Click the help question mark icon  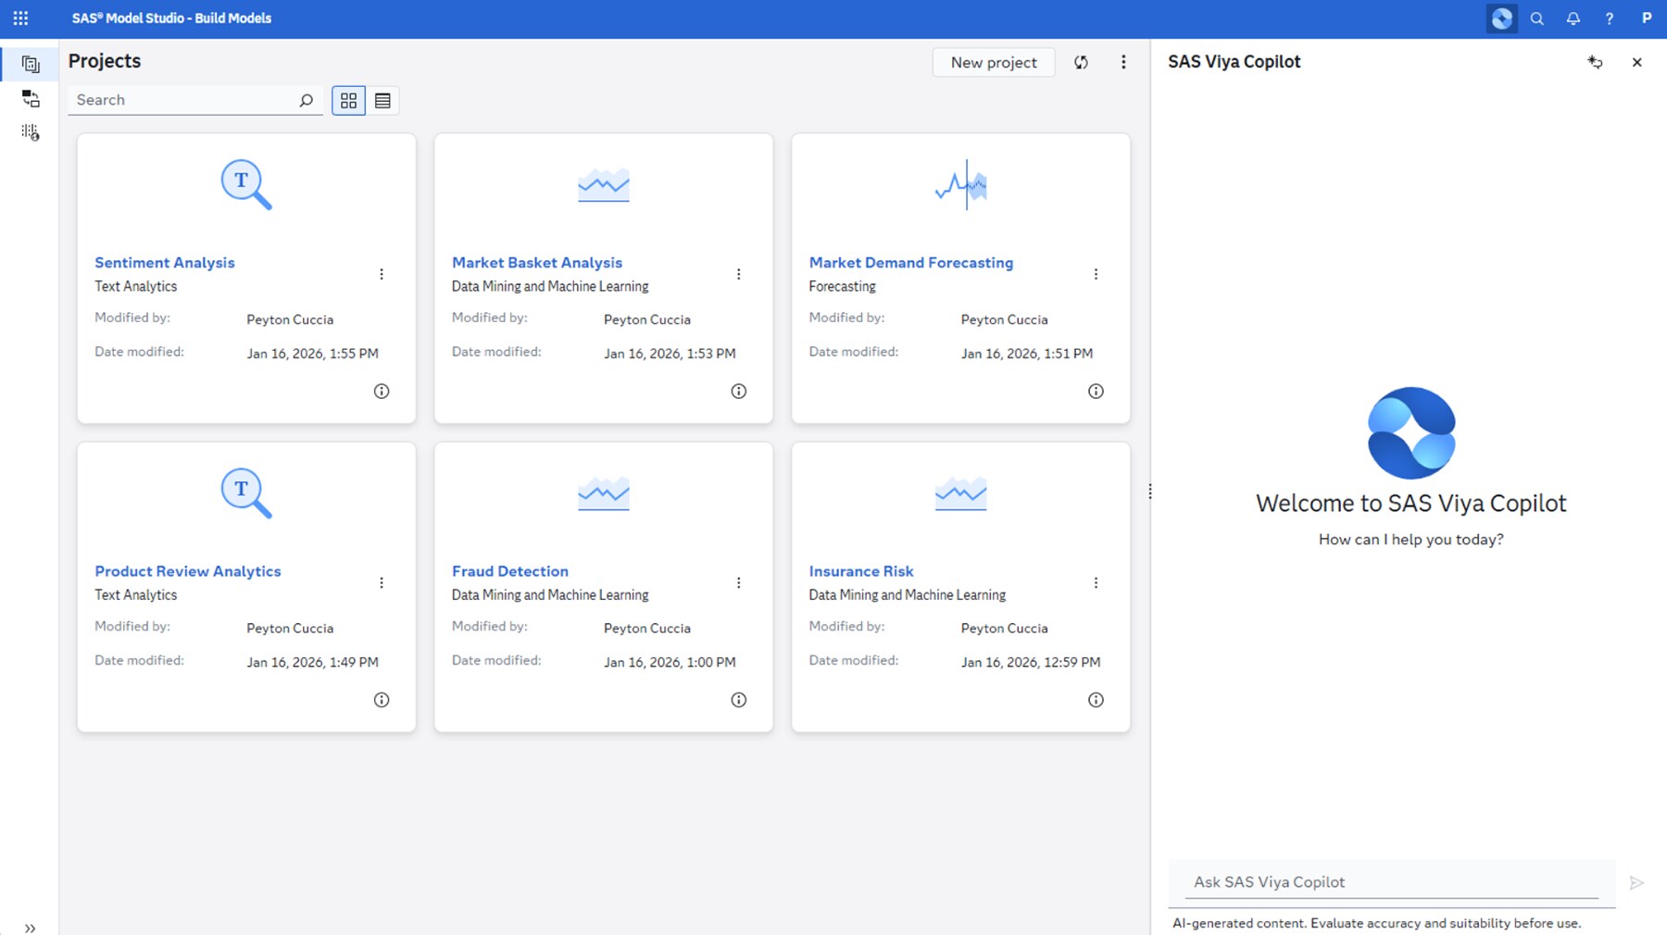(x=1609, y=19)
